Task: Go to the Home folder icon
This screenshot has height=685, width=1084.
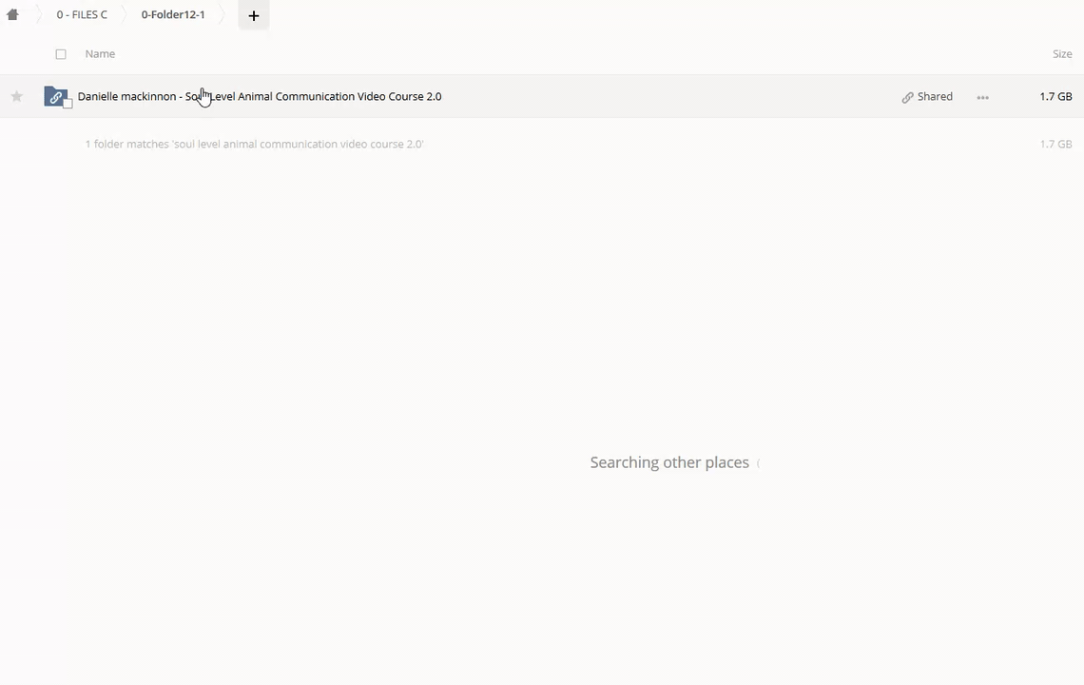Action: click(x=12, y=15)
